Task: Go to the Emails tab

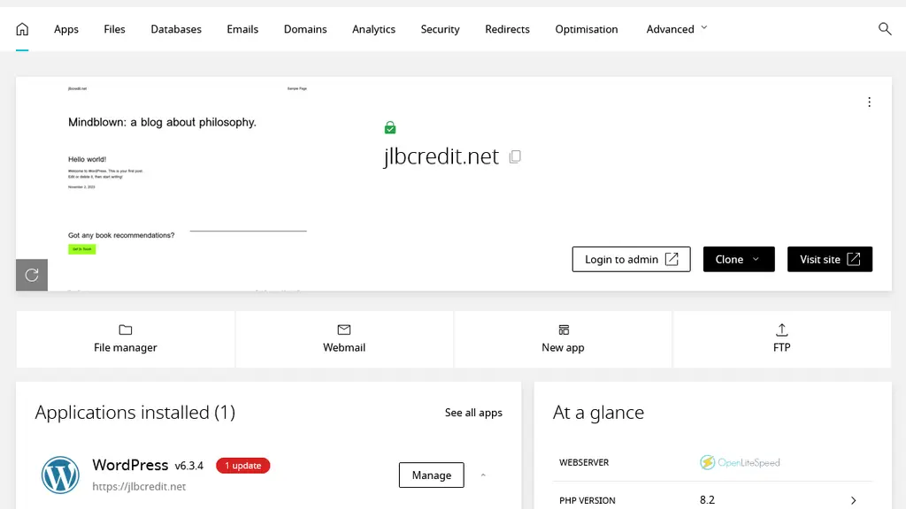Action: [242, 29]
